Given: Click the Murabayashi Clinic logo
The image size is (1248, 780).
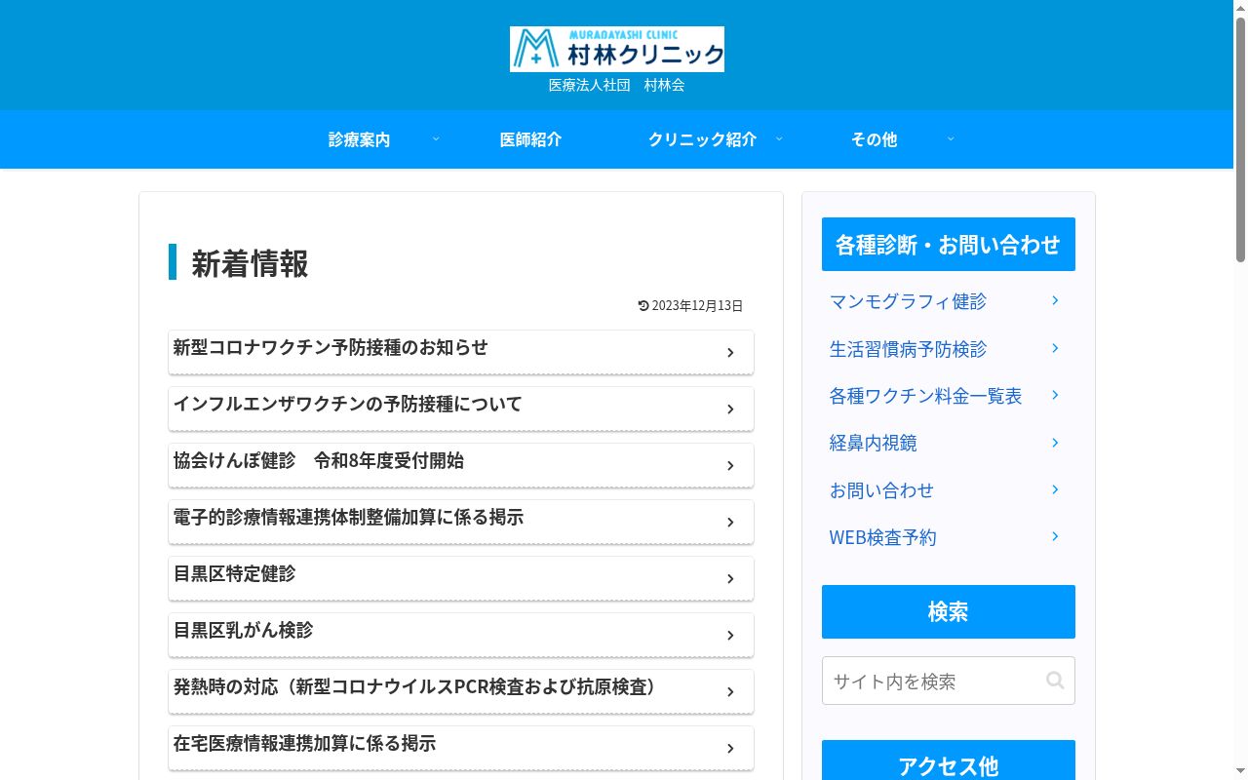Looking at the screenshot, I should click(x=617, y=49).
